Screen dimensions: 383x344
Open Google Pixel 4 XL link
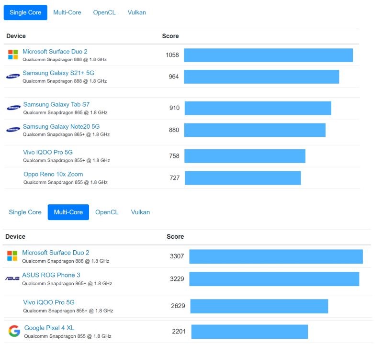pos(49,328)
